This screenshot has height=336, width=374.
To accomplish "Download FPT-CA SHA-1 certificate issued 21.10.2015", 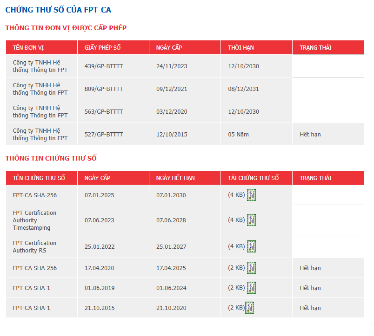I will (x=249, y=308).
